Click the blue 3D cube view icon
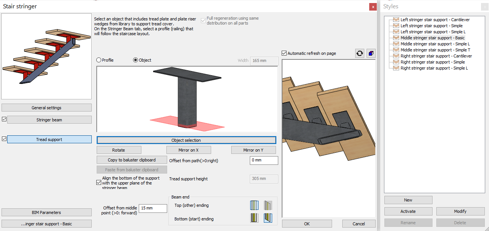 point(371,53)
